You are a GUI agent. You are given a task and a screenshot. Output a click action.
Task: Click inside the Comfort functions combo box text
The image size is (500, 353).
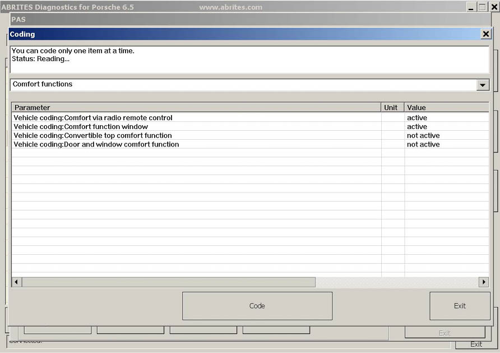[x=241, y=85]
